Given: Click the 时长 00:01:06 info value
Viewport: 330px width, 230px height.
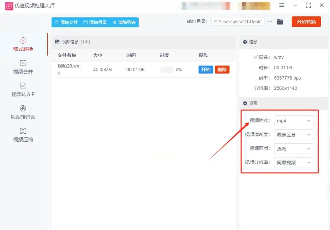Looking at the screenshot, I should [283, 68].
